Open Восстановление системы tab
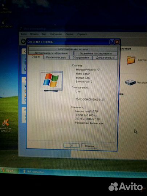Screen dimensions: 147x196 (x=73, y=49)
